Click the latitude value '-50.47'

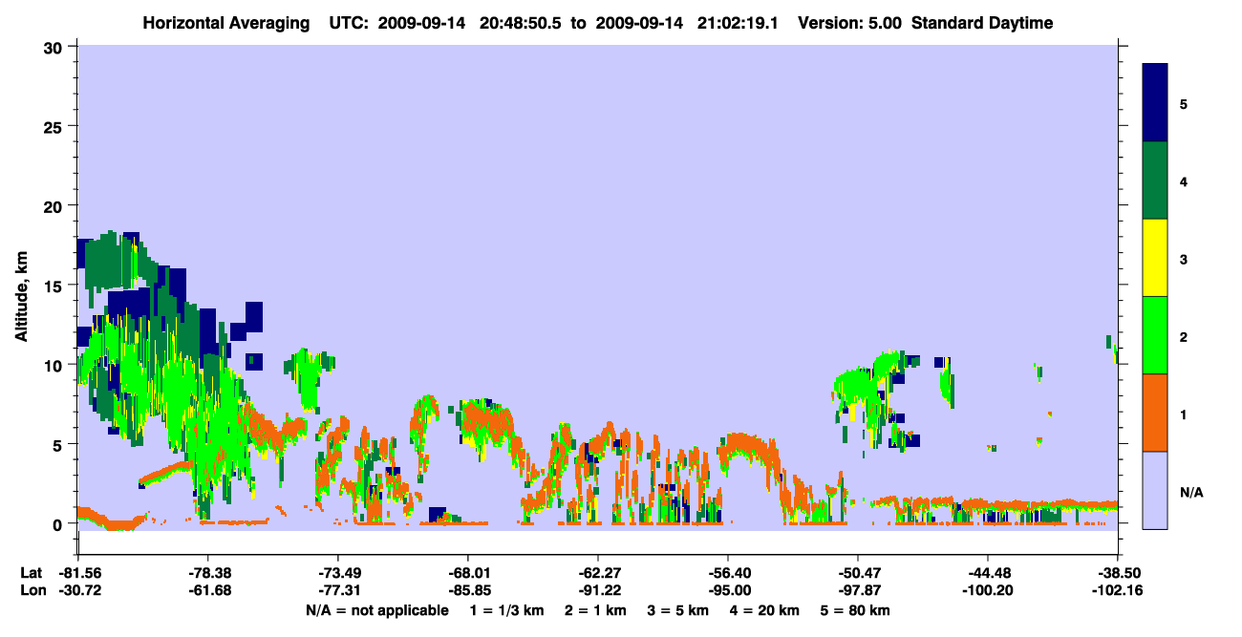[x=857, y=573]
